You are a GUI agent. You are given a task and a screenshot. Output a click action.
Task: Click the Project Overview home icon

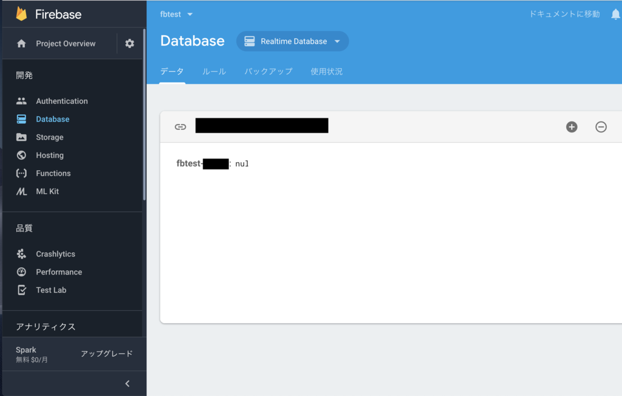[x=21, y=44]
